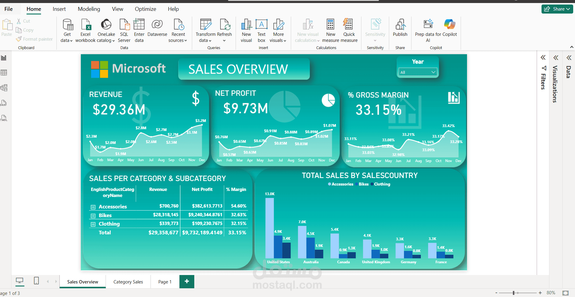Expand the Bikes category row
This screenshot has width=575, height=297.
point(93,216)
